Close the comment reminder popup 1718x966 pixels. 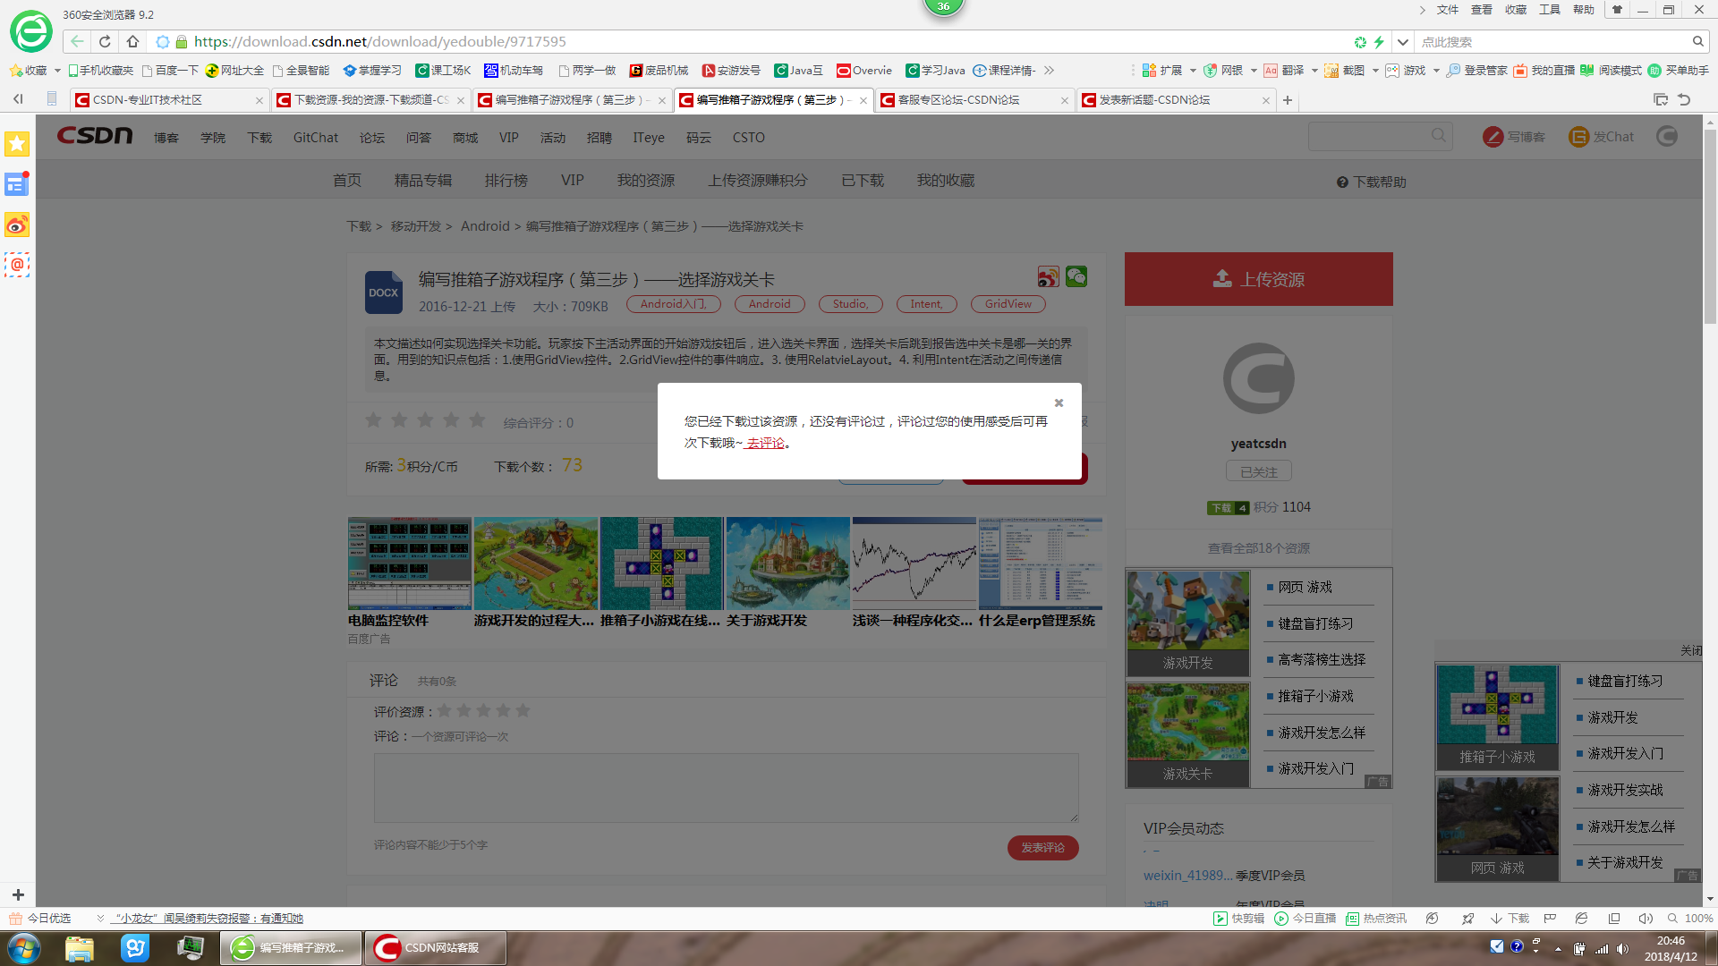click(1059, 402)
